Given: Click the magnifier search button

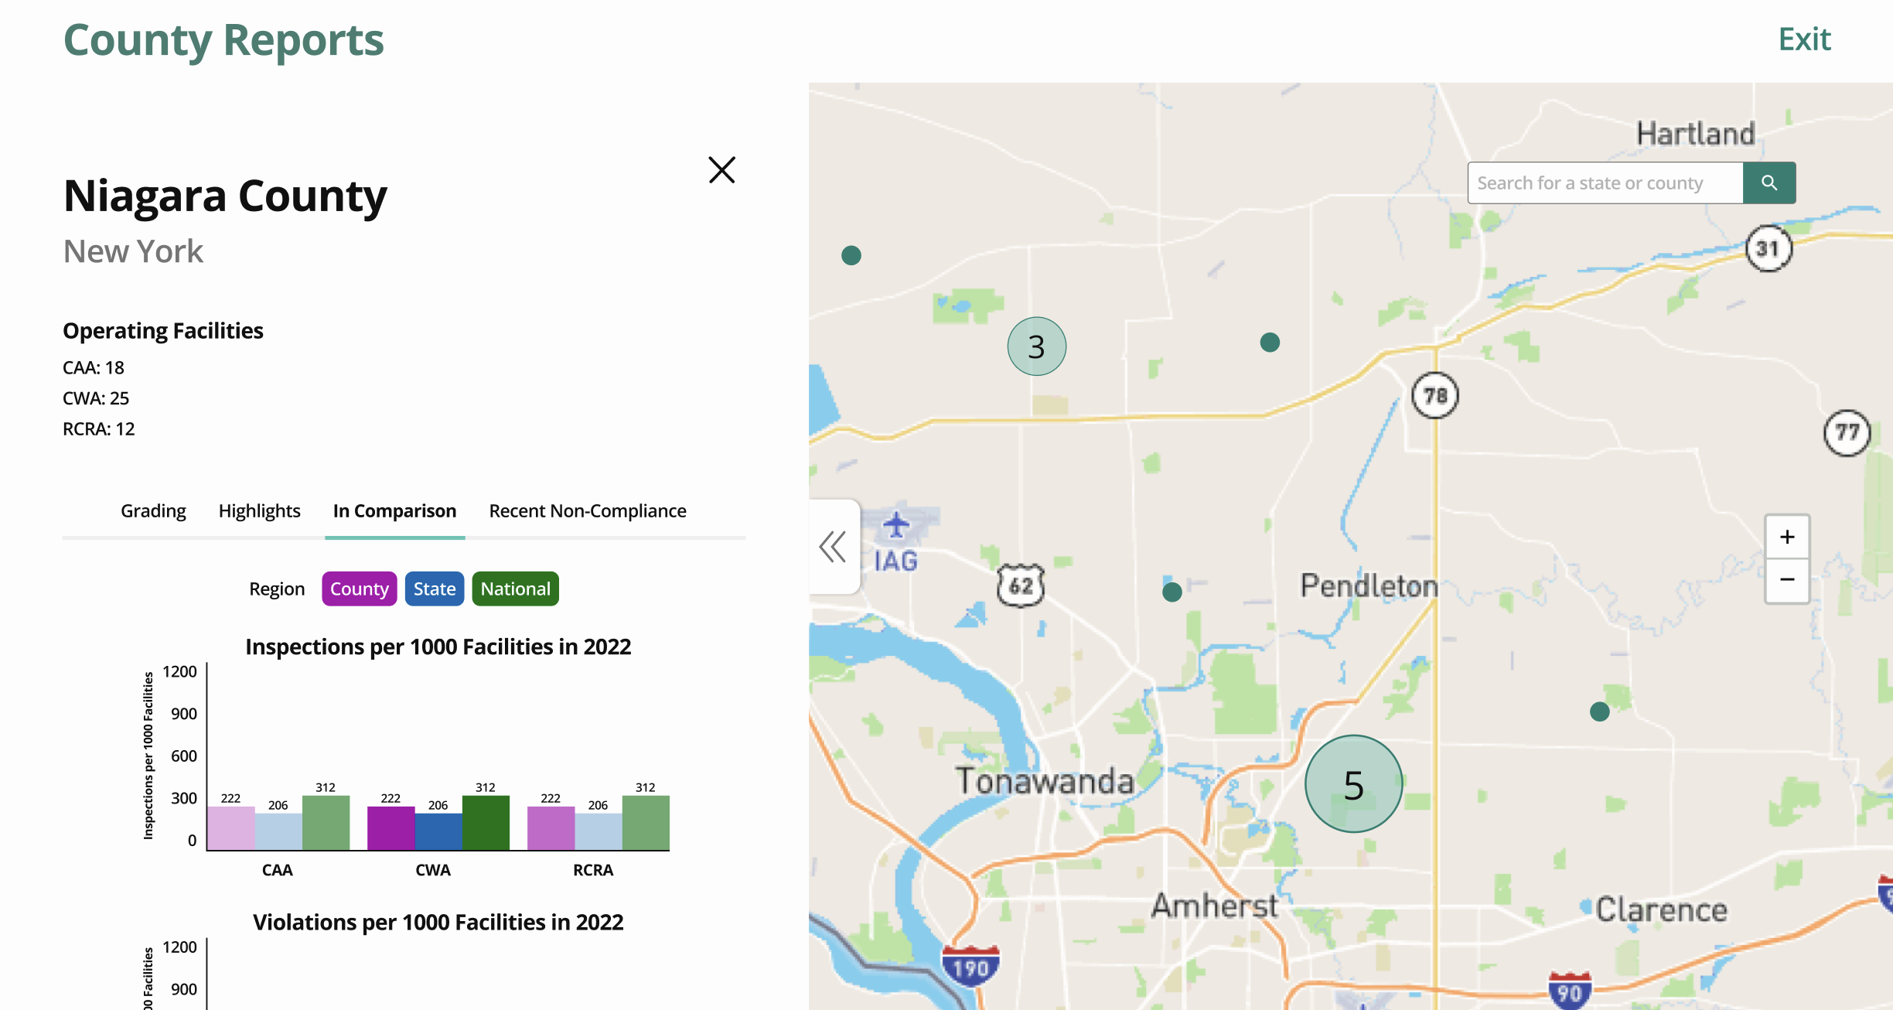Looking at the screenshot, I should [1769, 183].
